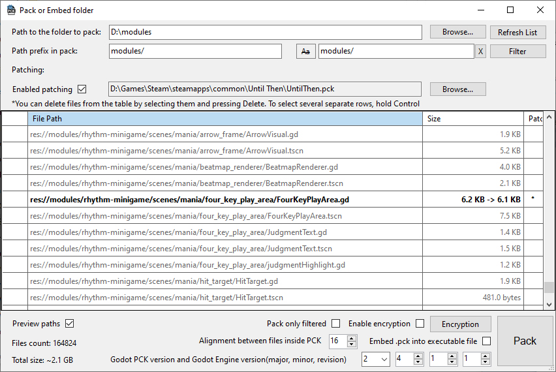Increase the engine minor version
Screen dimensions: 556x372
click(x=452, y=356)
